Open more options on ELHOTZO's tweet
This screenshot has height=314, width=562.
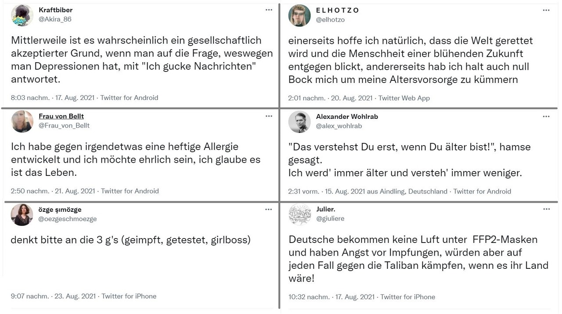coord(546,10)
